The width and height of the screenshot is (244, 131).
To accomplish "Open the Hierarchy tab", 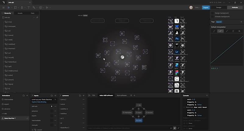I will [7, 13].
